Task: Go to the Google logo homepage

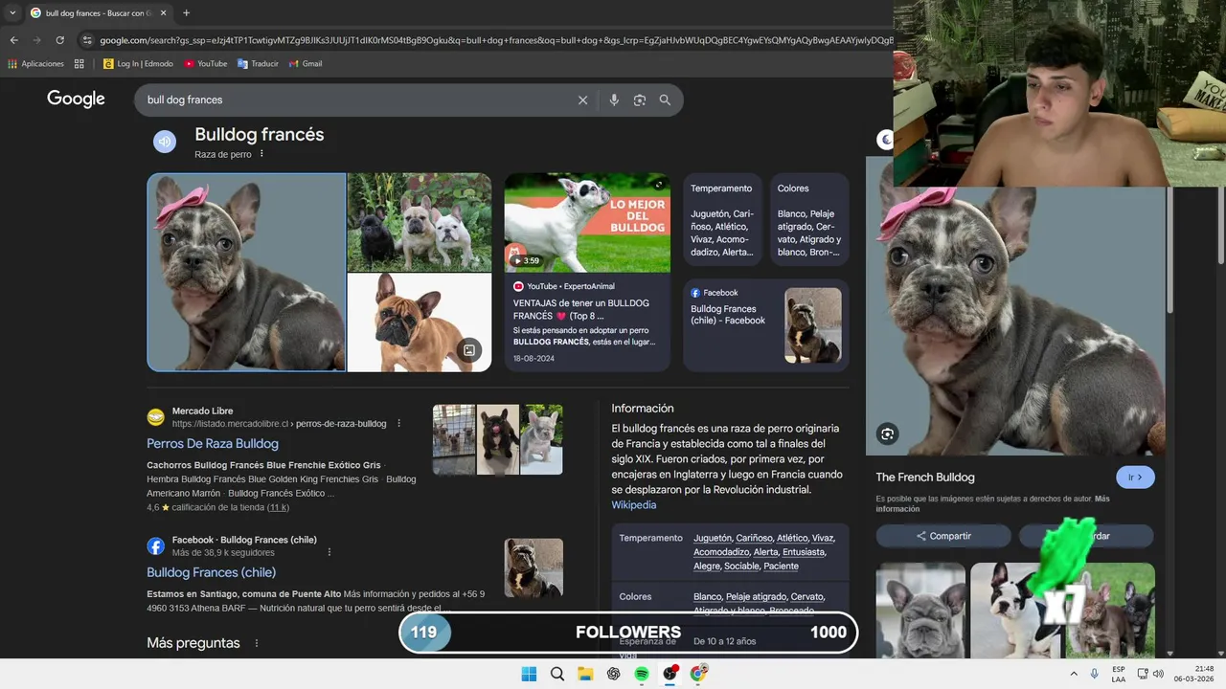Action: (x=76, y=99)
